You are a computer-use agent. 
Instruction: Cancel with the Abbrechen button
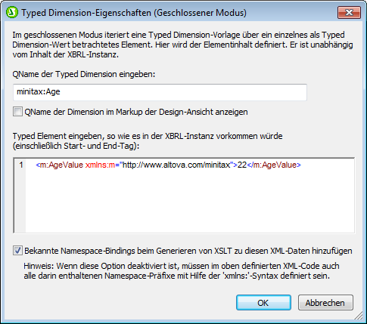pyautogui.click(x=325, y=303)
